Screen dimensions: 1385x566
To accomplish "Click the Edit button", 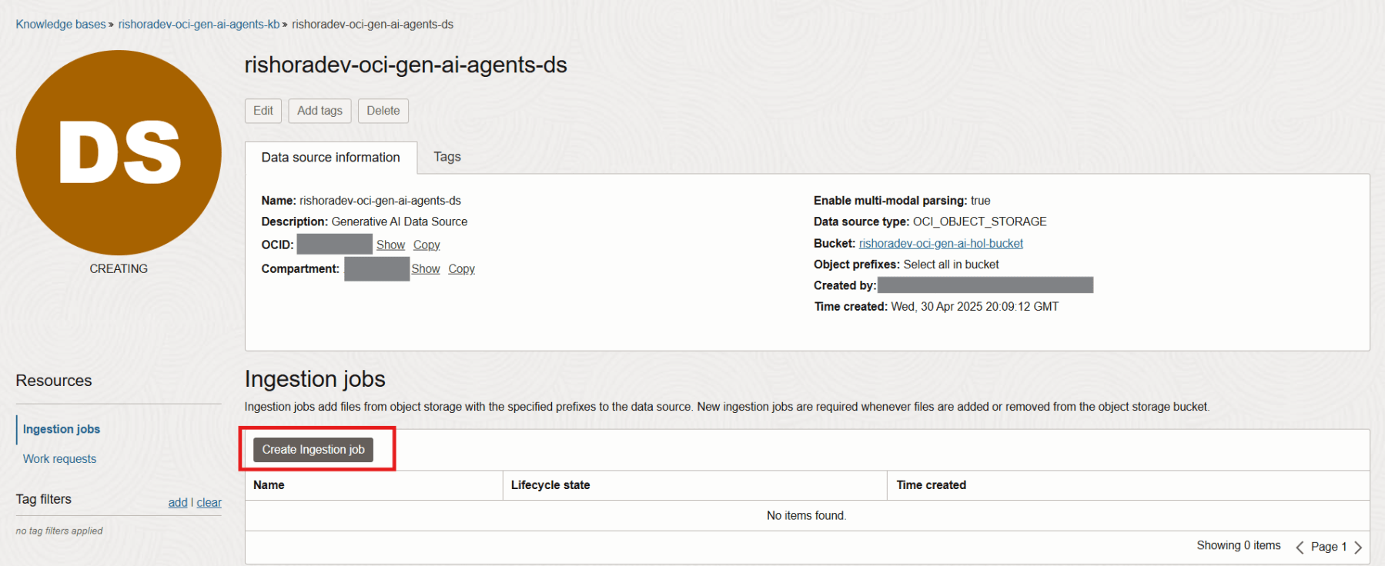I will [x=263, y=111].
